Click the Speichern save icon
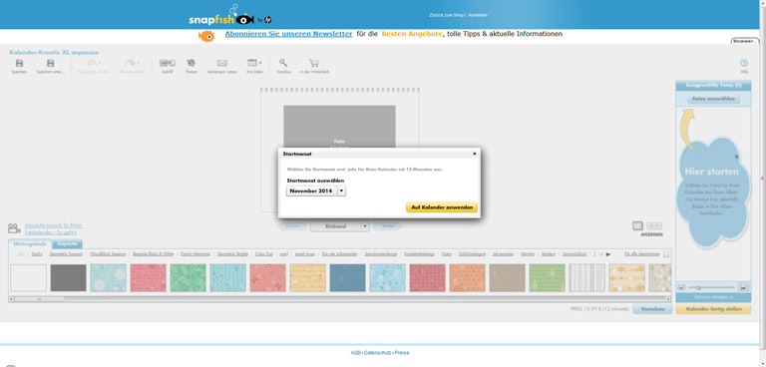766x367 pixels. tap(20, 64)
